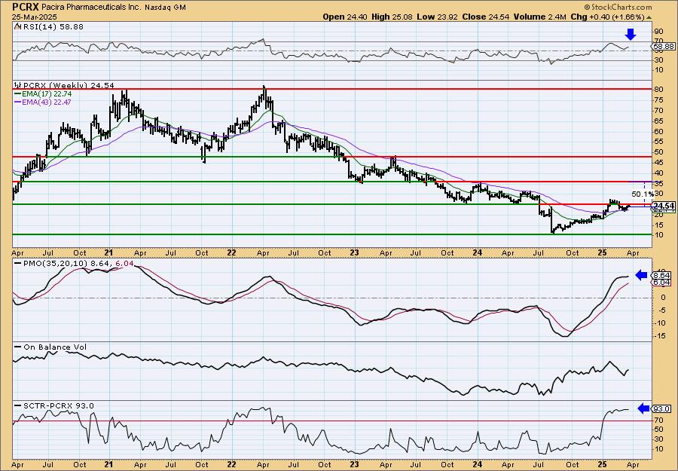Click the 'High 25.08' header value
678x471 pixels.
coord(392,17)
